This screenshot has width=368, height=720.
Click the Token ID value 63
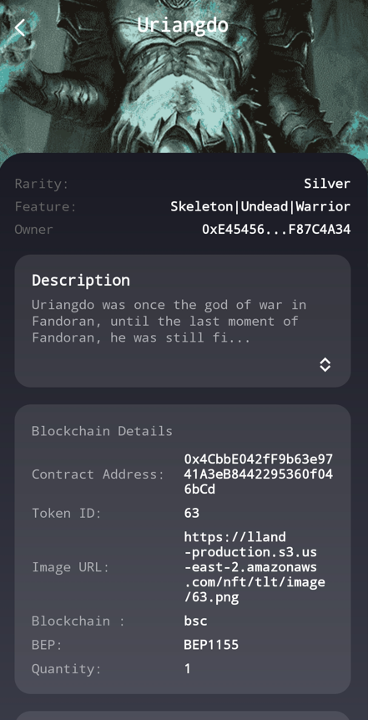[x=191, y=513]
